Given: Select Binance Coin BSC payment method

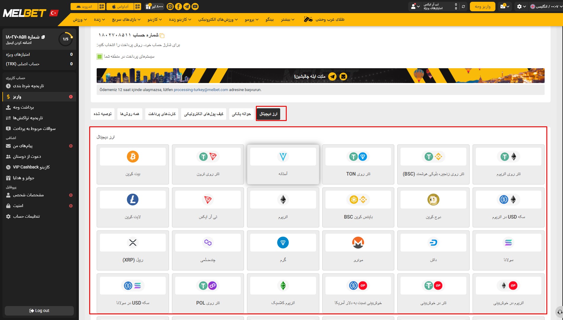Looking at the screenshot, I should click(x=358, y=207).
